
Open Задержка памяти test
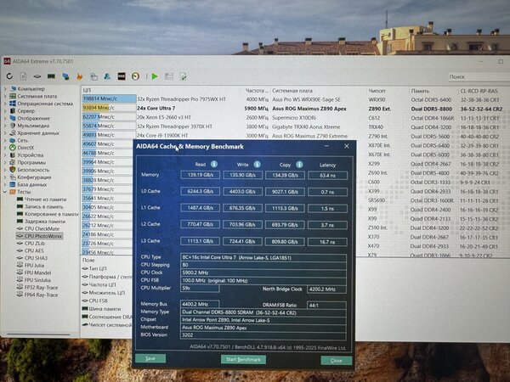pyautogui.click(x=45, y=222)
